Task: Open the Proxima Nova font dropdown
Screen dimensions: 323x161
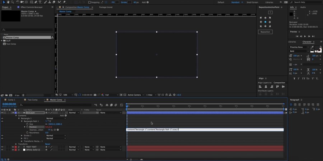Action: coord(299,47)
